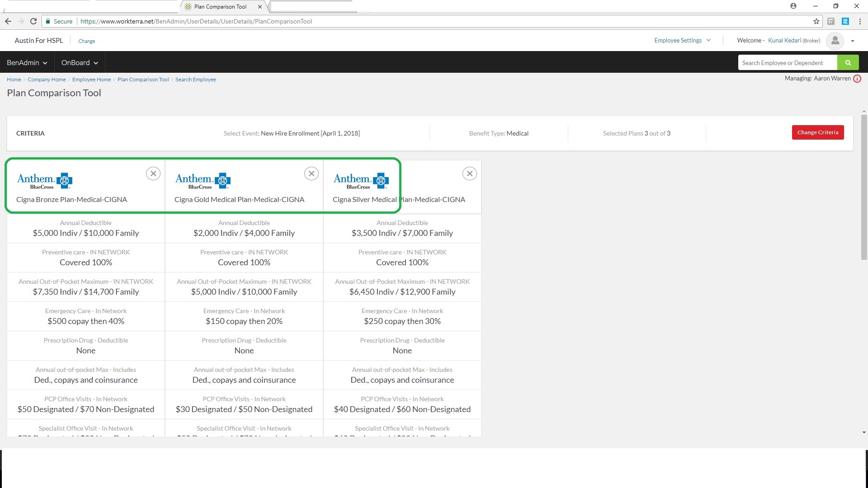The image size is (868, 488).
Task: Click the secure padlock icon
Action: 48,21
